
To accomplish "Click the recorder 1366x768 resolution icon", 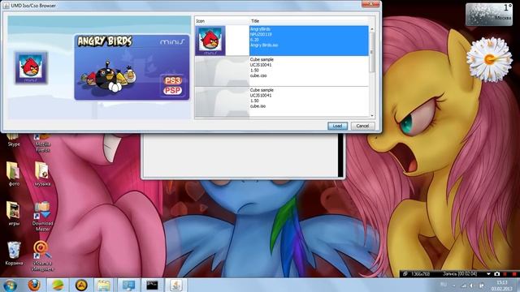I will 405,274.
